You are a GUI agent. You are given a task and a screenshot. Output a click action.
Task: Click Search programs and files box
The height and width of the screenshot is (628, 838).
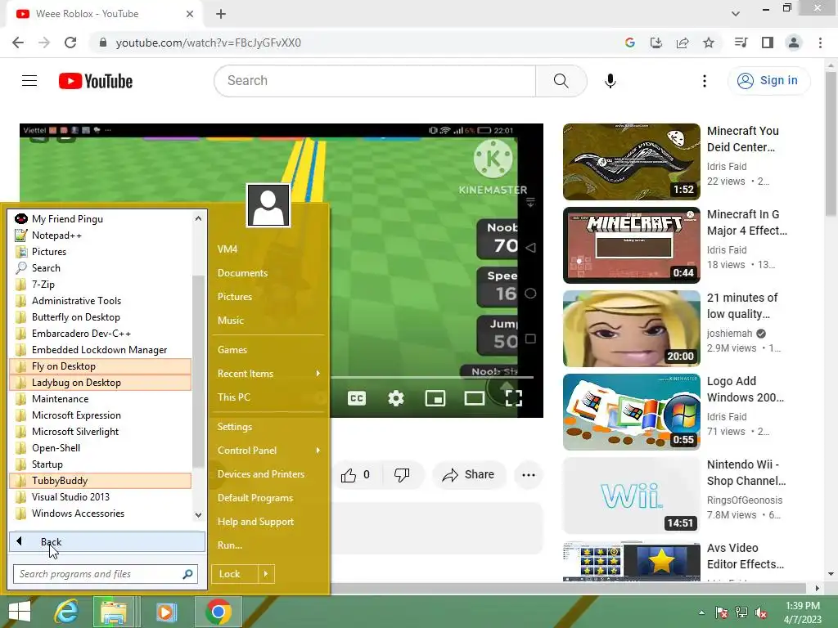point(106,574)
